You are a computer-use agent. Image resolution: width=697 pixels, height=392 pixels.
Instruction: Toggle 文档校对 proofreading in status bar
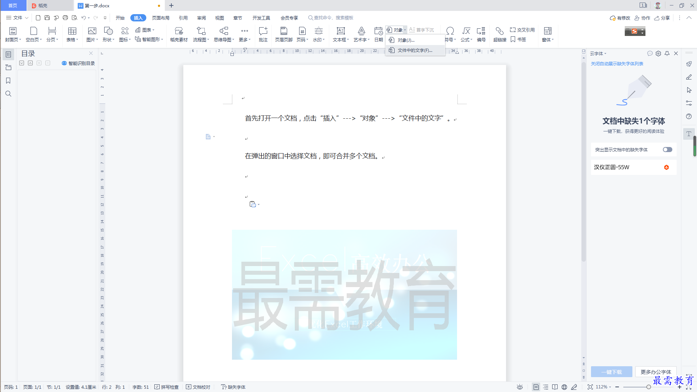click(x=198, y=387)
